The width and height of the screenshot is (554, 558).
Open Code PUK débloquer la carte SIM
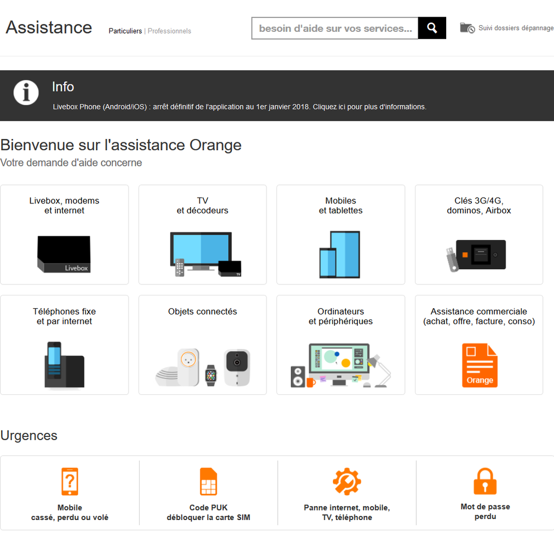point(208,481)
